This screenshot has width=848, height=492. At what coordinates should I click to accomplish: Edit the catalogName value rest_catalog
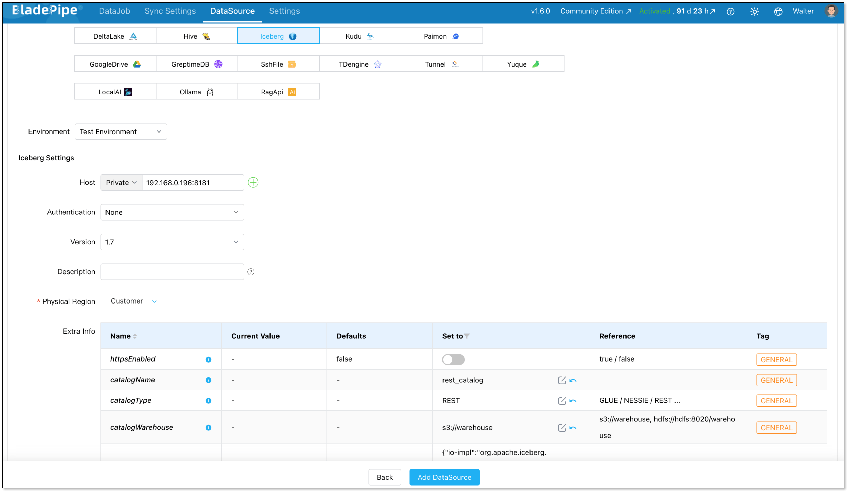click(562, 380)
